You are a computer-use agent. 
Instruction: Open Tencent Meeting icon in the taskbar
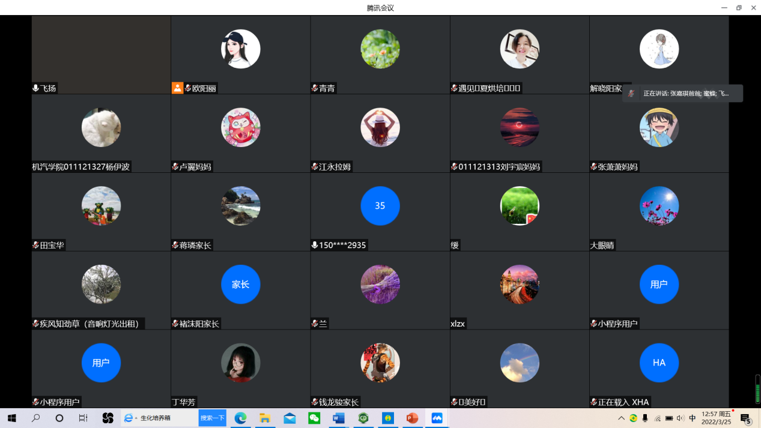(437, 418)
